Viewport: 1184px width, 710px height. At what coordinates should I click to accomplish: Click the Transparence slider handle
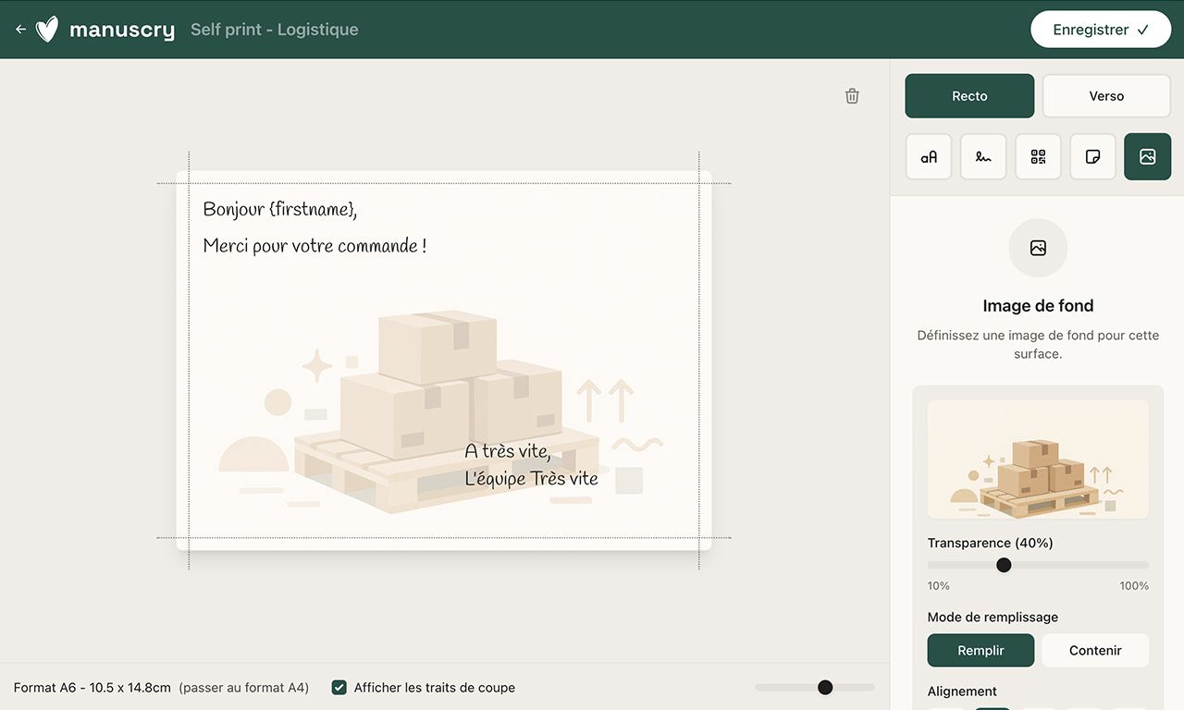(x=1004, y=565)
